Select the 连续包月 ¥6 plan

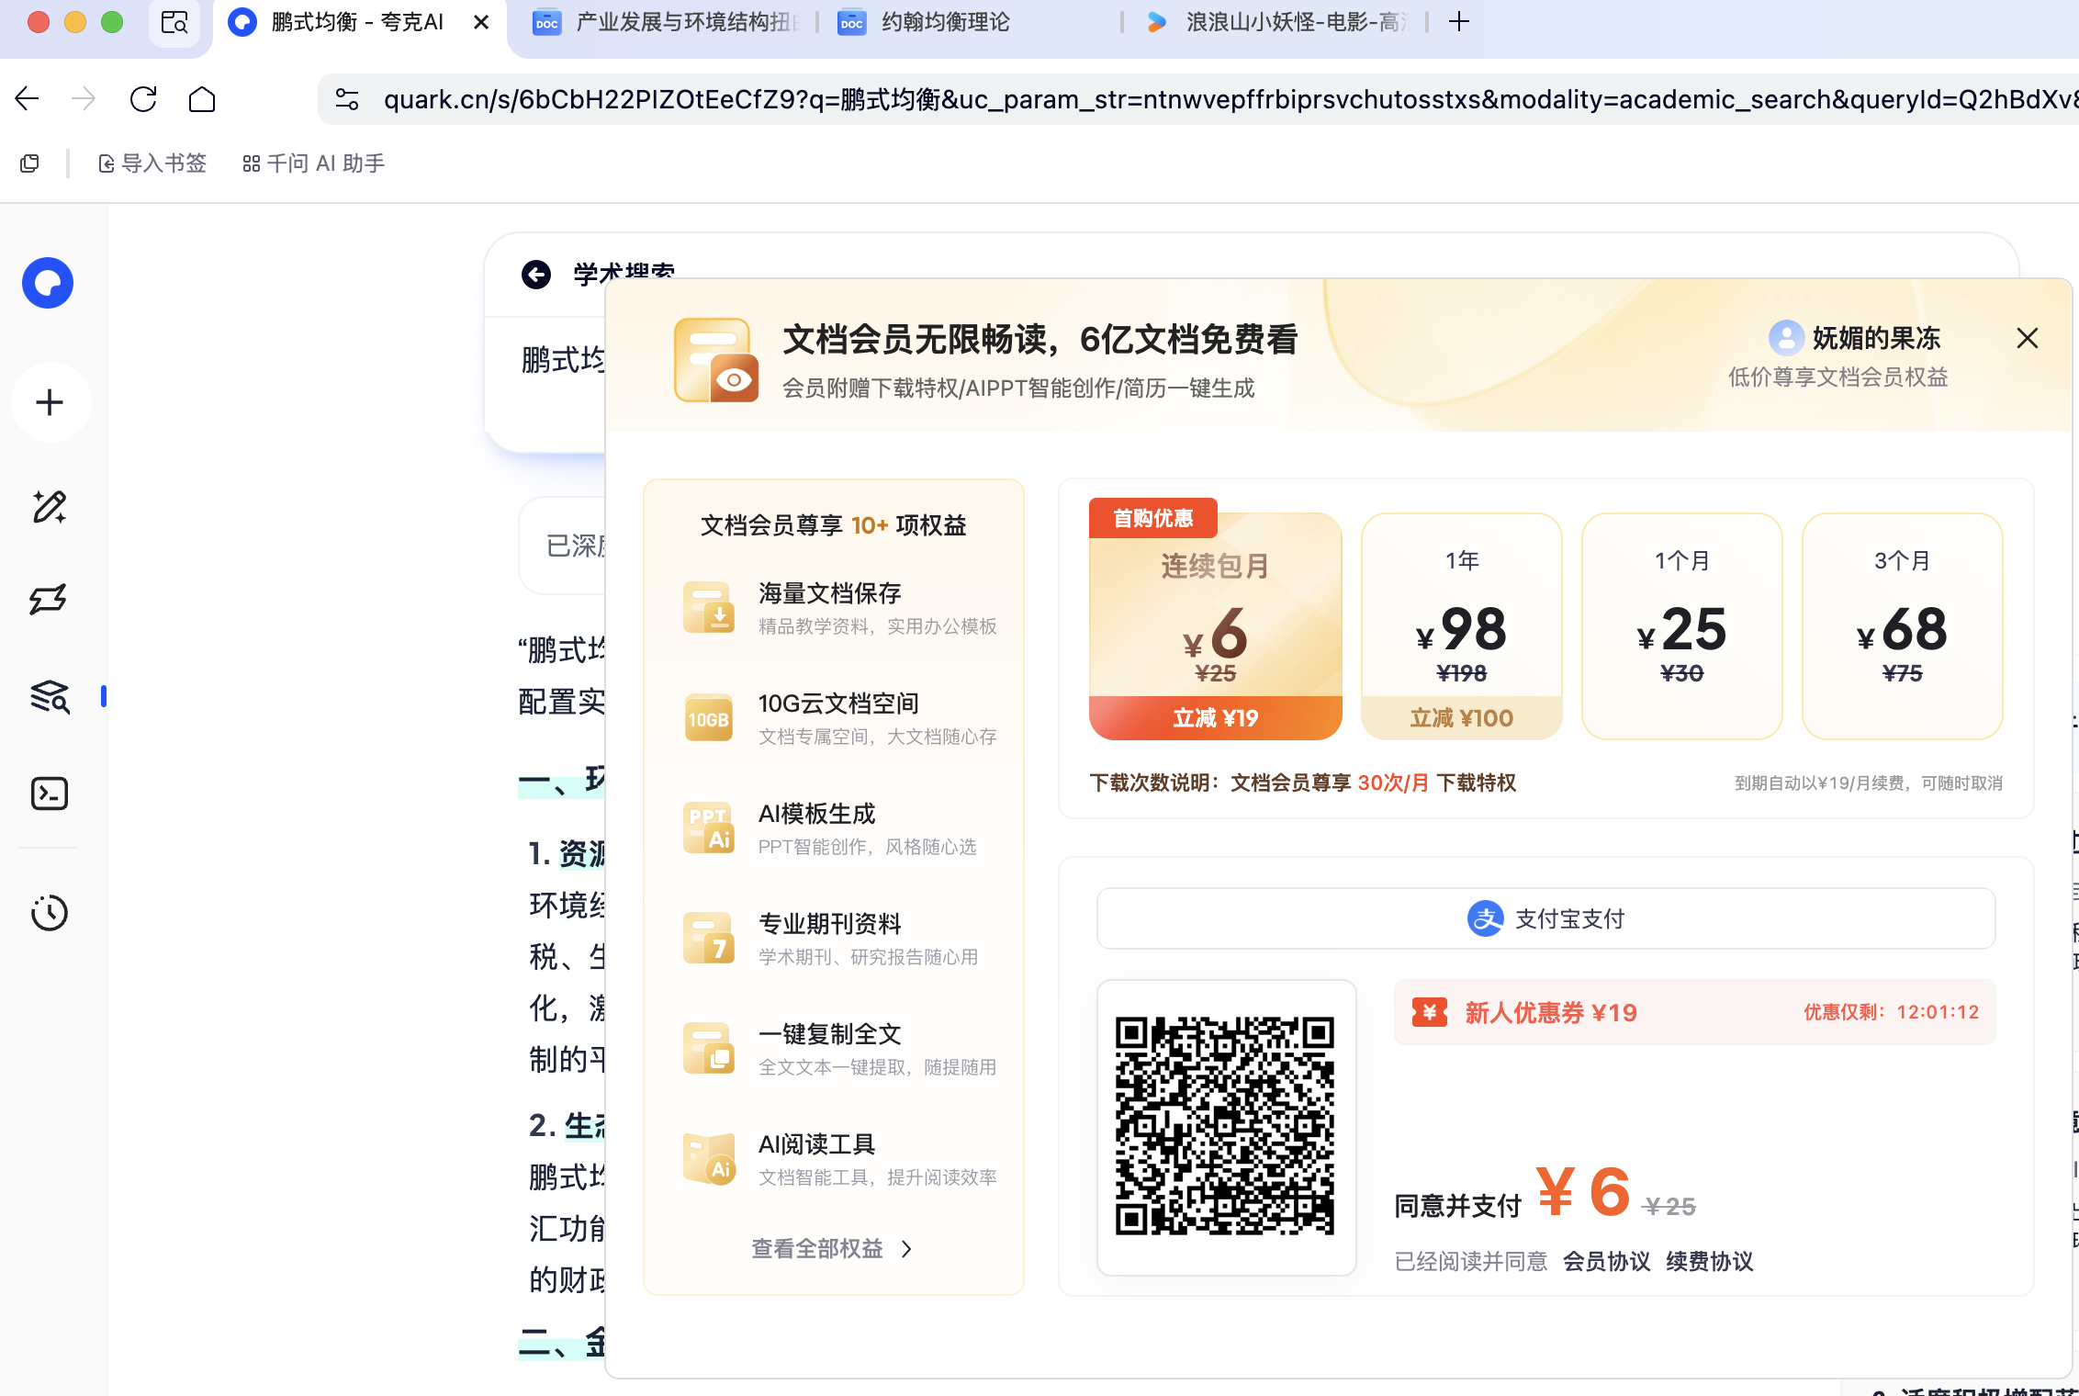[x=1215, y=626]
